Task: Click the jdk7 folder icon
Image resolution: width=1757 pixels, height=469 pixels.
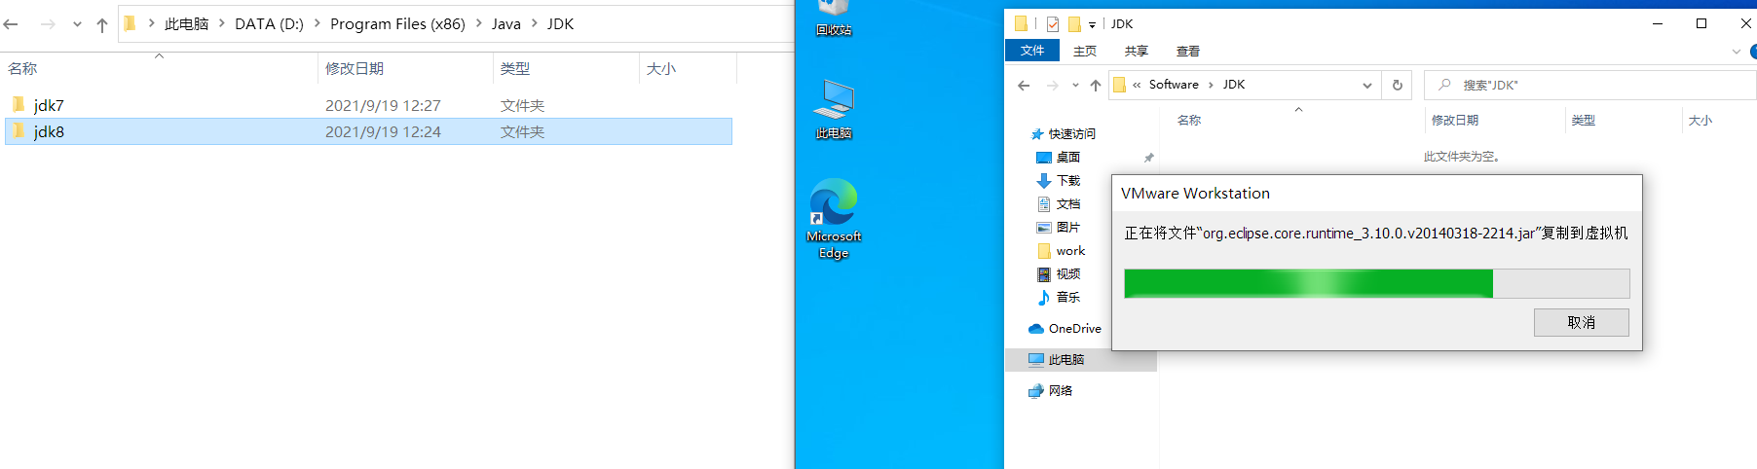Action: click(19, 104)
